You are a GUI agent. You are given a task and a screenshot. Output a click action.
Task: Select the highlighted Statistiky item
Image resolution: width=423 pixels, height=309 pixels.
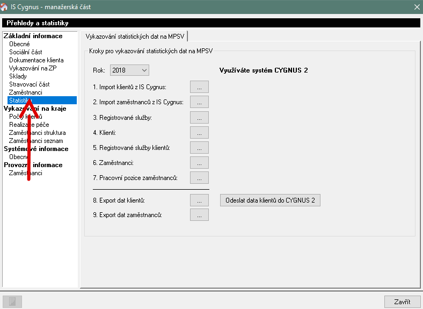(x=42, y=100)
